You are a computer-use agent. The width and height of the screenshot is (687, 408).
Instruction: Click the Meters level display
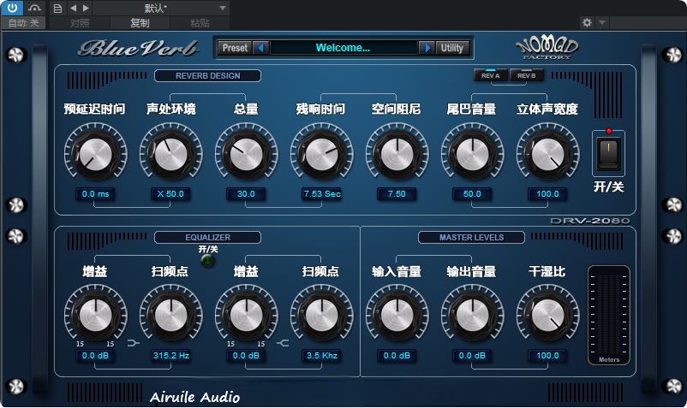point(609,315)
